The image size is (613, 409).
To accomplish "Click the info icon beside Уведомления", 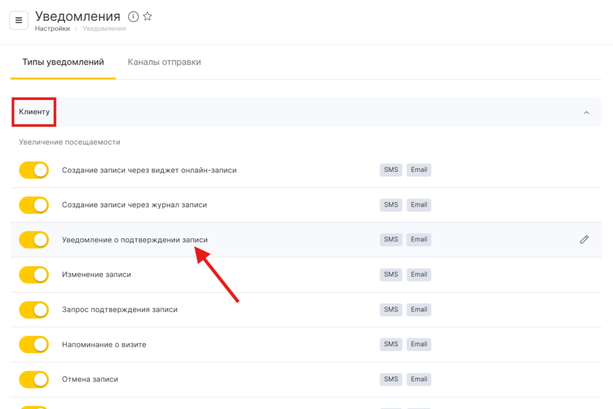I will (x=133, y=17).
